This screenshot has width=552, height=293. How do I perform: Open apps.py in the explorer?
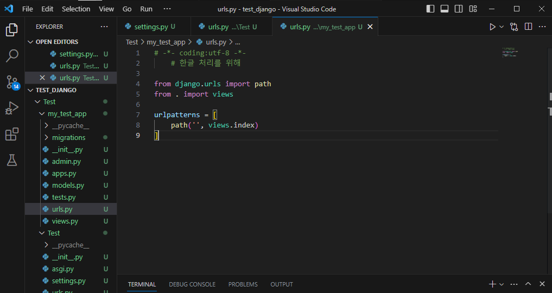click(71, 174)
